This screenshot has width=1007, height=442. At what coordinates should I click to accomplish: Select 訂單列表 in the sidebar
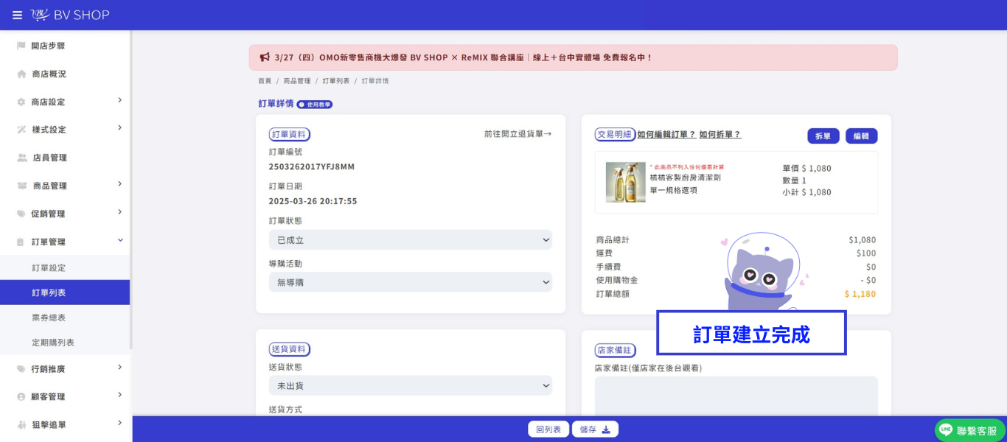(x=65, y=292)
